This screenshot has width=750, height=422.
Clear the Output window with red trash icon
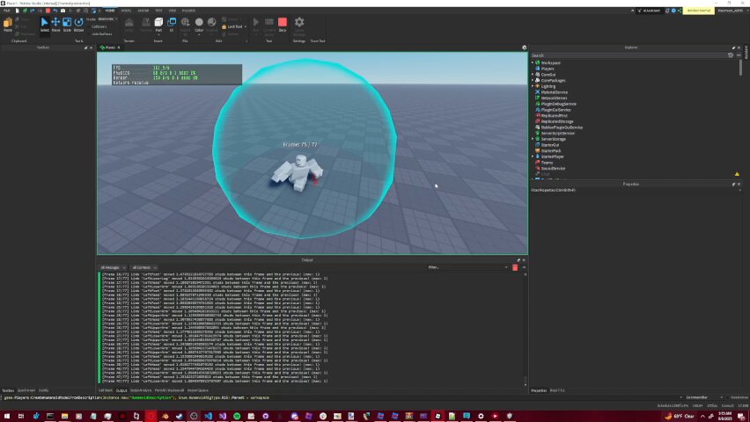pyautogui.click(x=515, y=267)
